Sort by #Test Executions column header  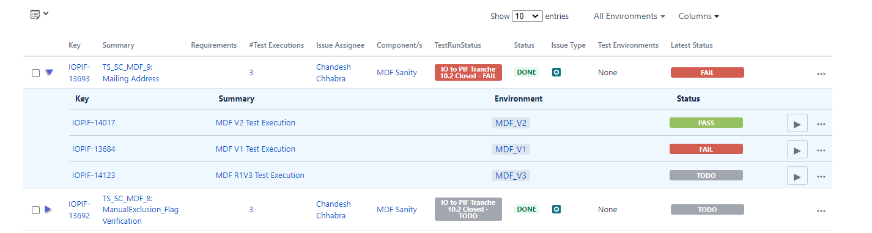[276, 45]
